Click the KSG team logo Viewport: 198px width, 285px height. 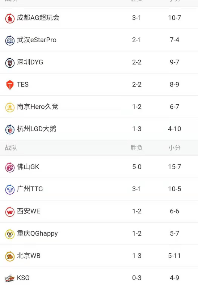click(x=10, y=279)
